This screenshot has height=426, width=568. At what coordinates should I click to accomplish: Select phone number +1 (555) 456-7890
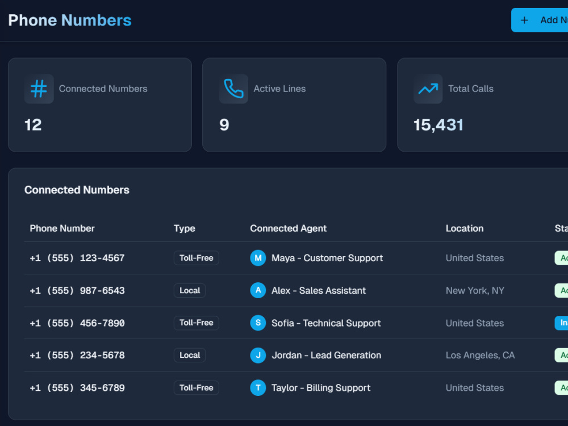pyautogui.click(x=77, y=323)
